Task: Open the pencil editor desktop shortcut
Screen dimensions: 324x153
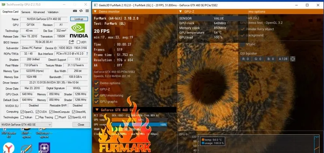Action: click(x=26, y=149)
